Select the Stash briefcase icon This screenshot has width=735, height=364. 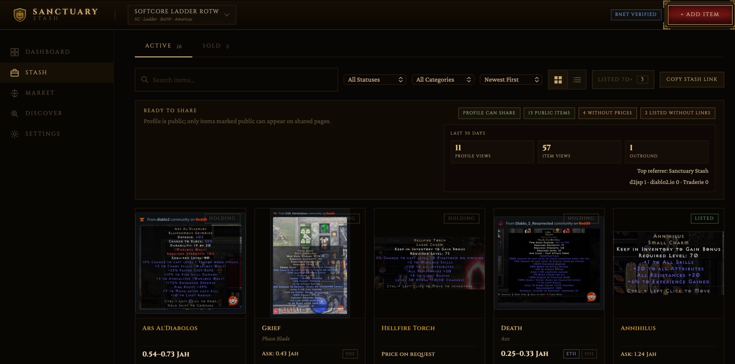click(x=15, y=73)
